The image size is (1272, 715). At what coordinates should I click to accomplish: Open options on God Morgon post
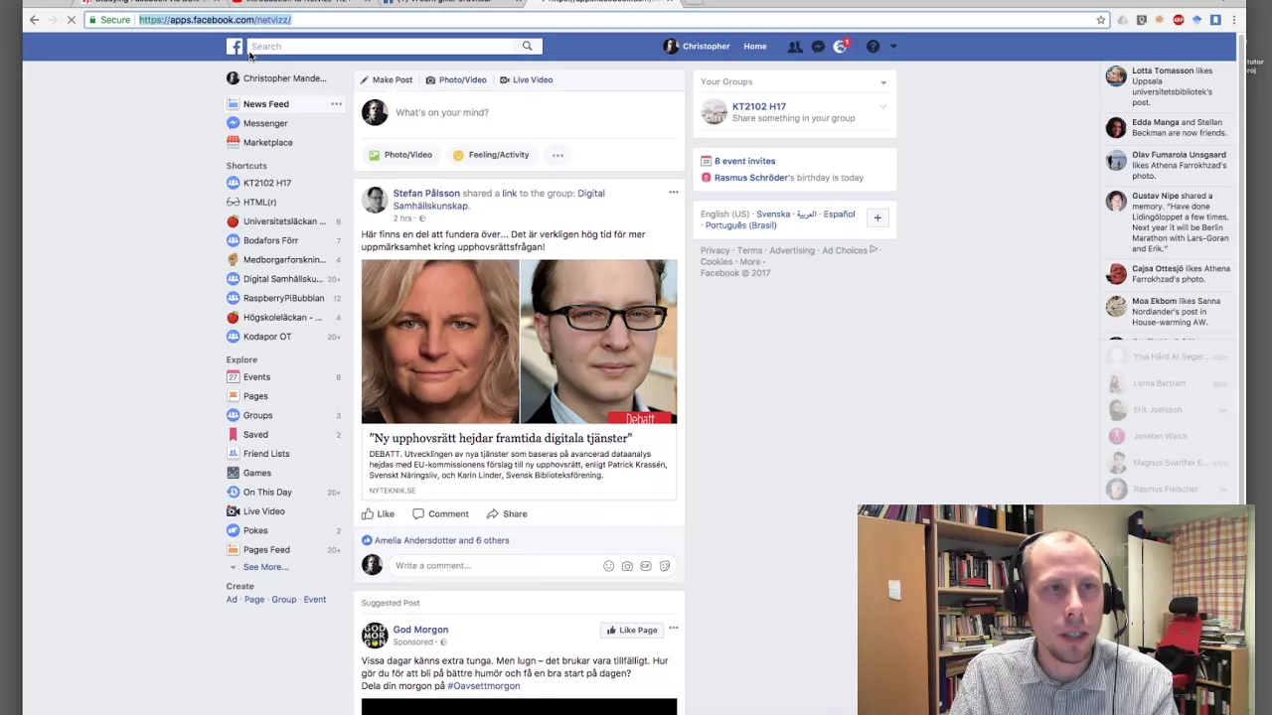pos(673,628)
